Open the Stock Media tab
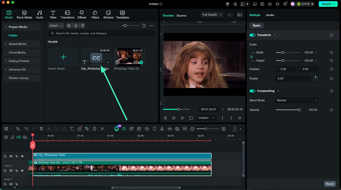 [x=24, y=15]
